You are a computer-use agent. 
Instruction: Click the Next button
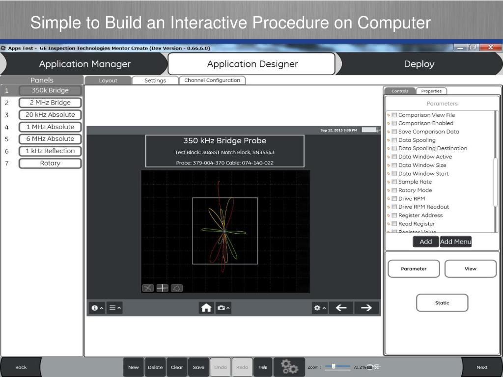(x=482, y=367)
